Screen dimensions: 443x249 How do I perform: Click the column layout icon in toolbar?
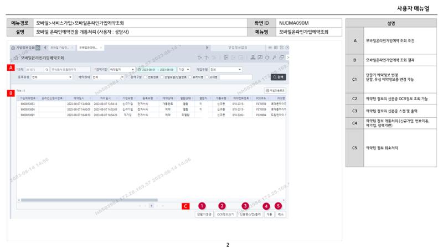226,58
